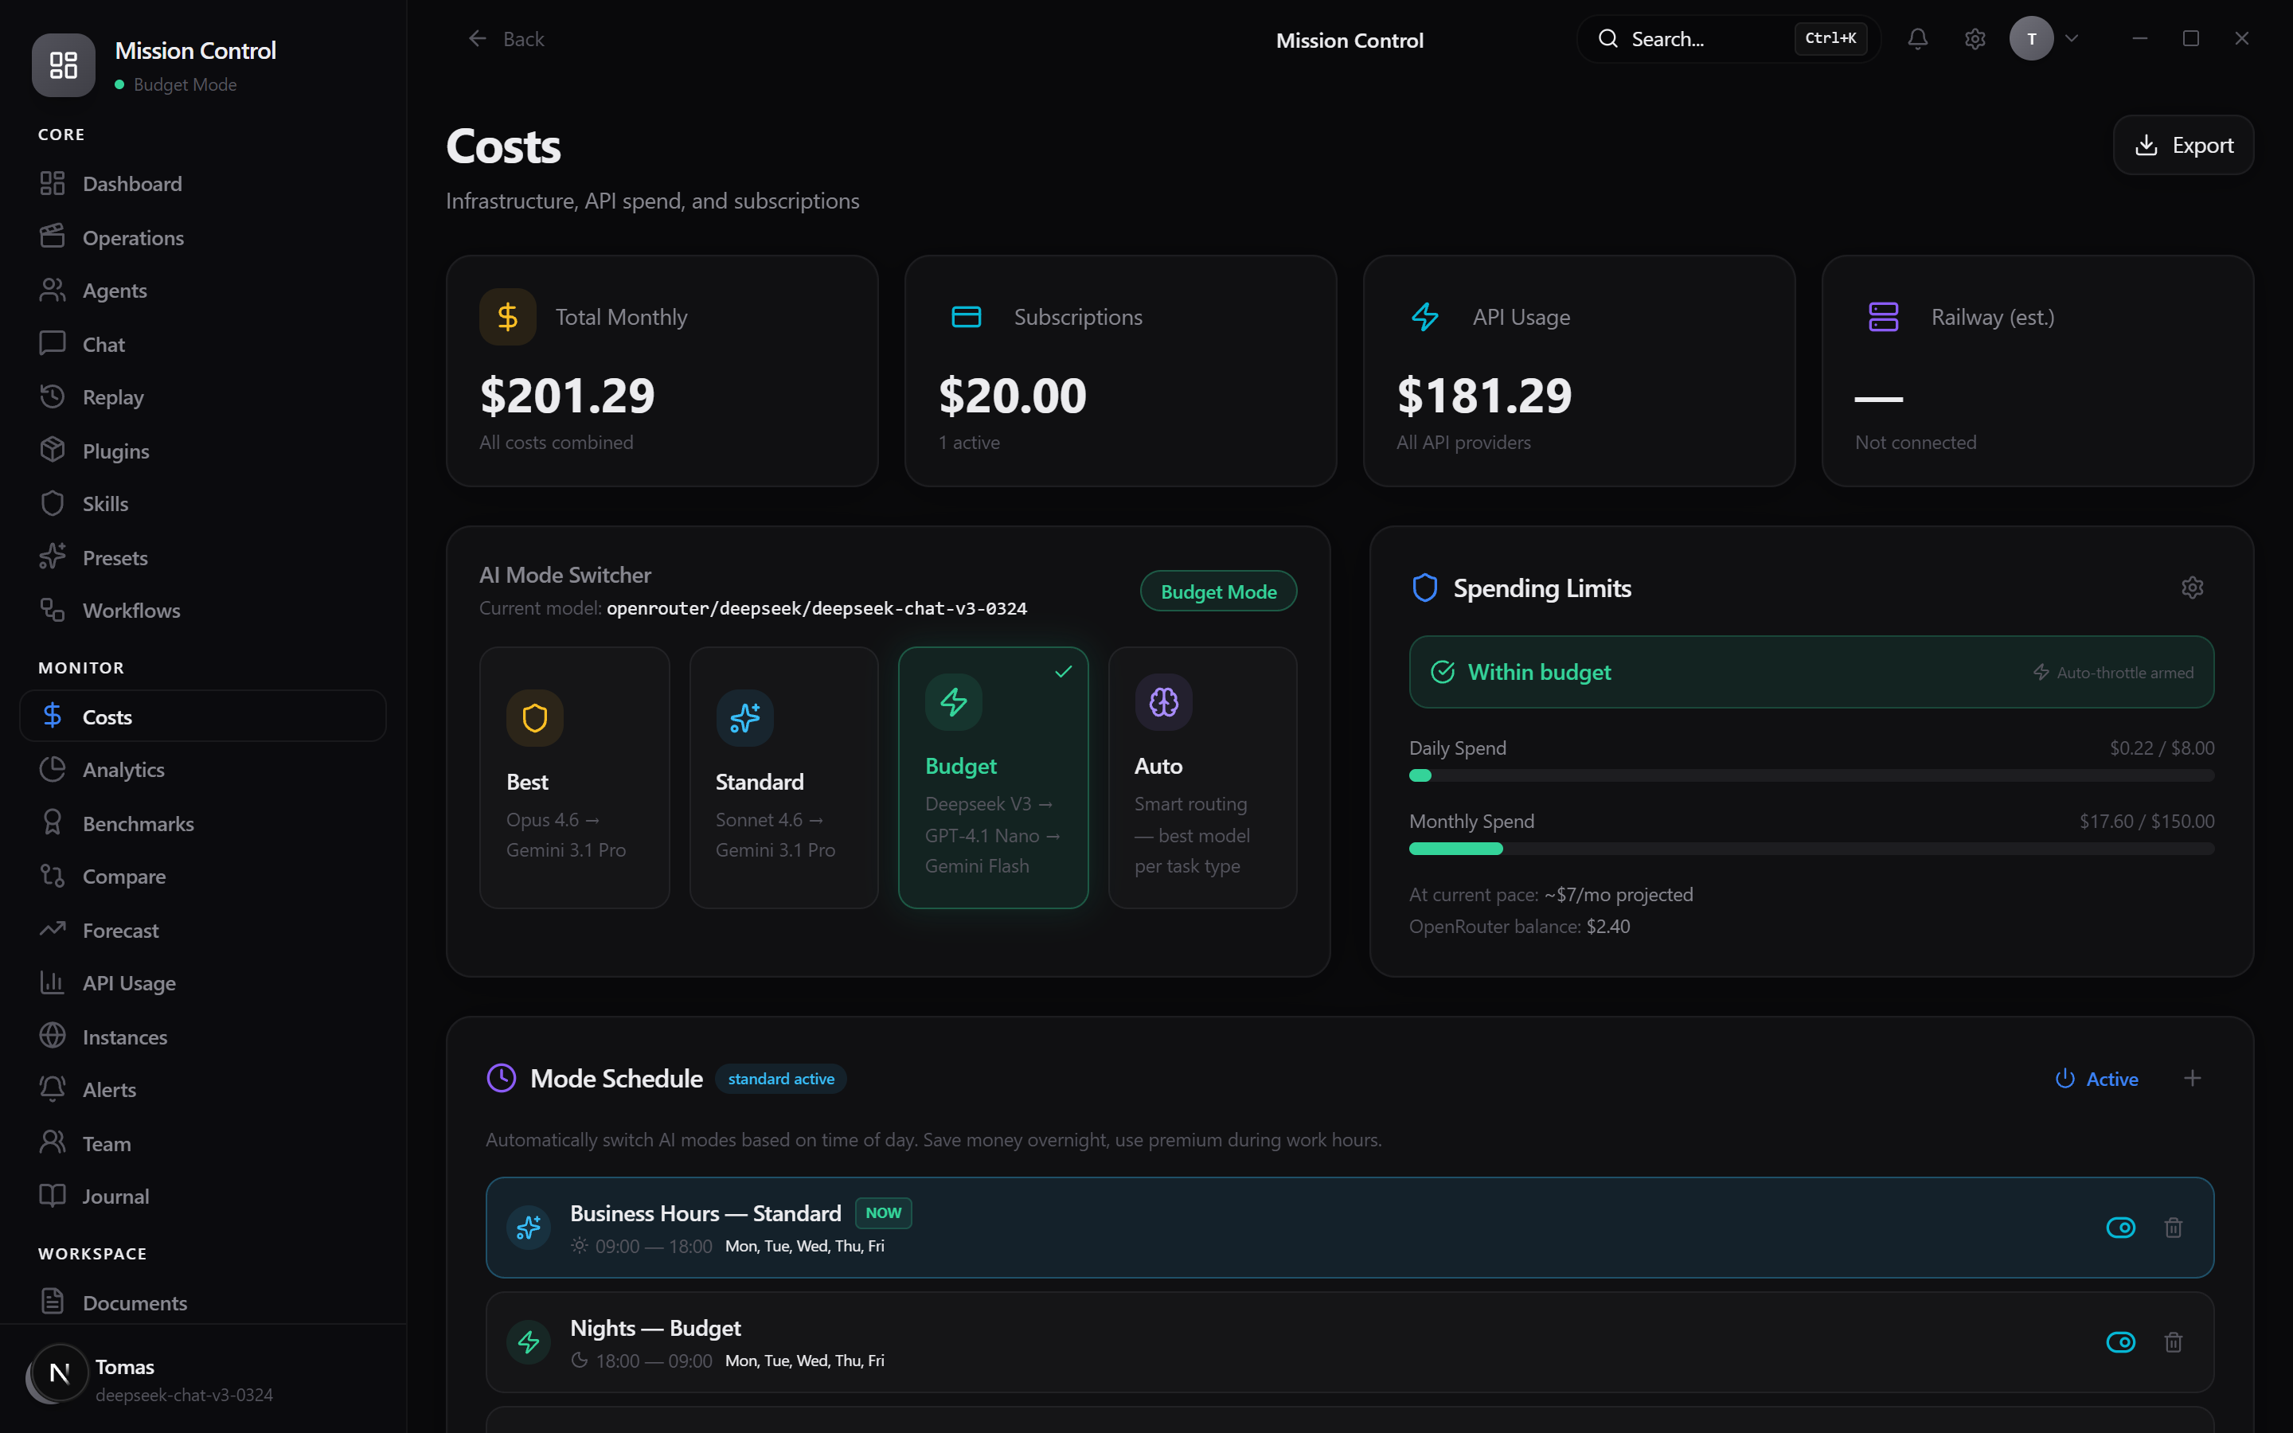Click the Within budget status banner
The image size is (2293, 1433).
(1811, 672)
